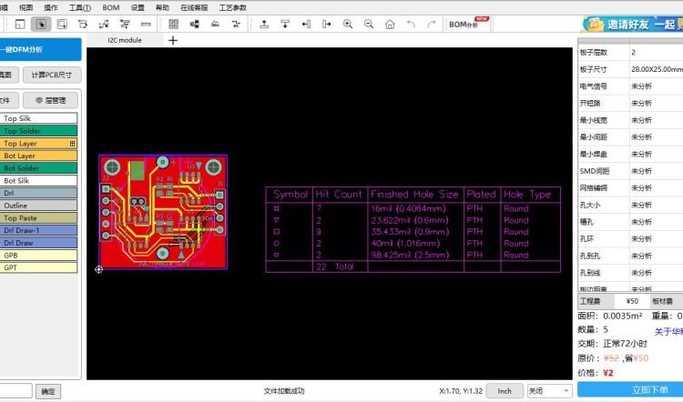The width and height of the screenshot is (683, 402).
Task: Click the connection path tool icon
Action: point(104,25)
